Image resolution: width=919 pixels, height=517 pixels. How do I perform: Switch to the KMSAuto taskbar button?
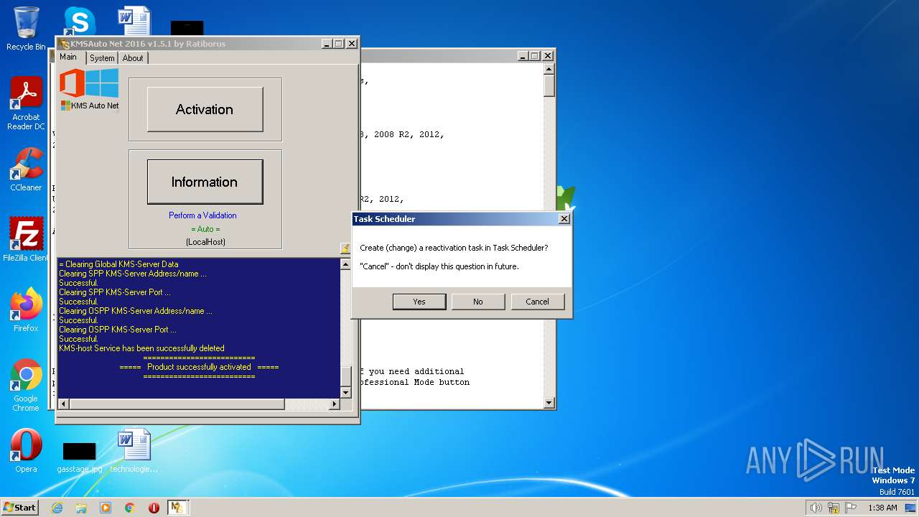pyautogui.click(x=177, y=508)
